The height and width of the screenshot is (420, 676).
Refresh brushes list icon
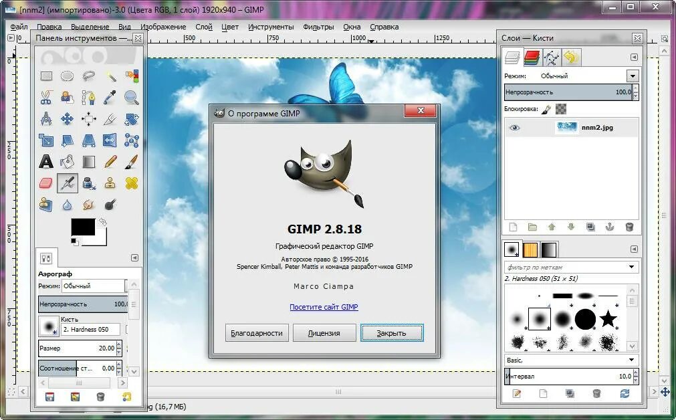point(625,393)
